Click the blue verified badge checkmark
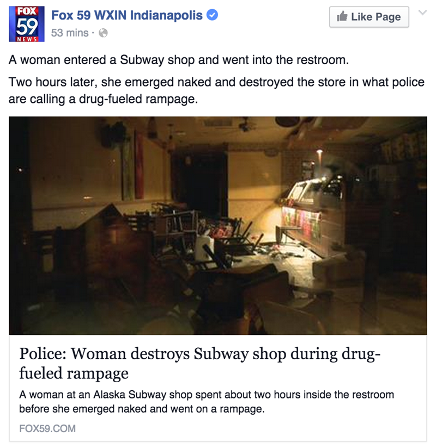Image resolution: width=436 pixels, height=448 pixels. coord(213,15)
